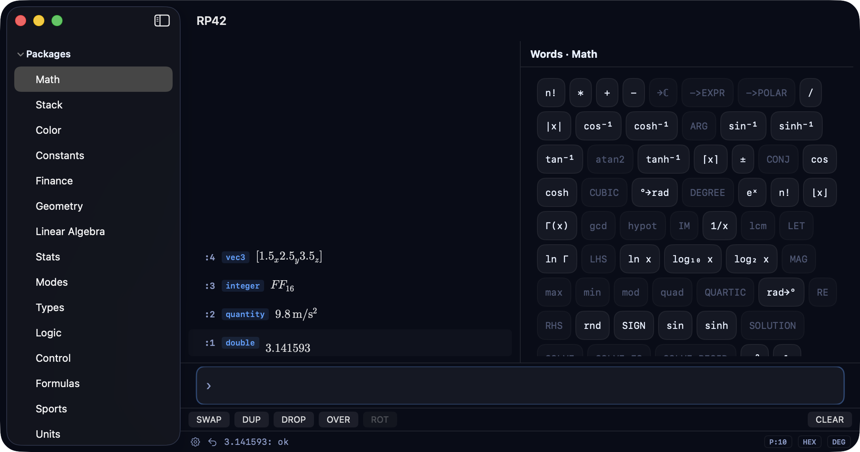Clear the stack with CLEAR
Viewport: 860px width, 452px height.
(830, 420)
